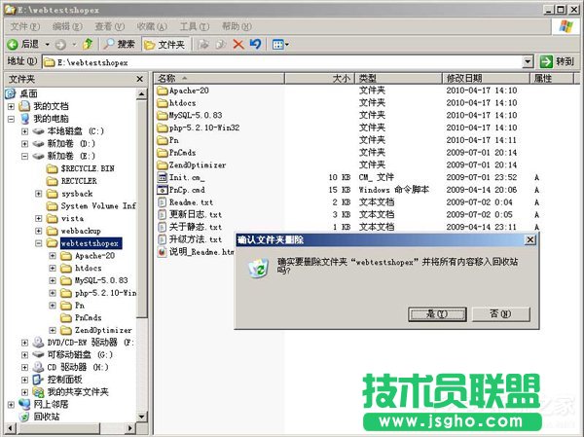Sort by Size (大小) column header
The image size is (584, 437).
point(319,78)
